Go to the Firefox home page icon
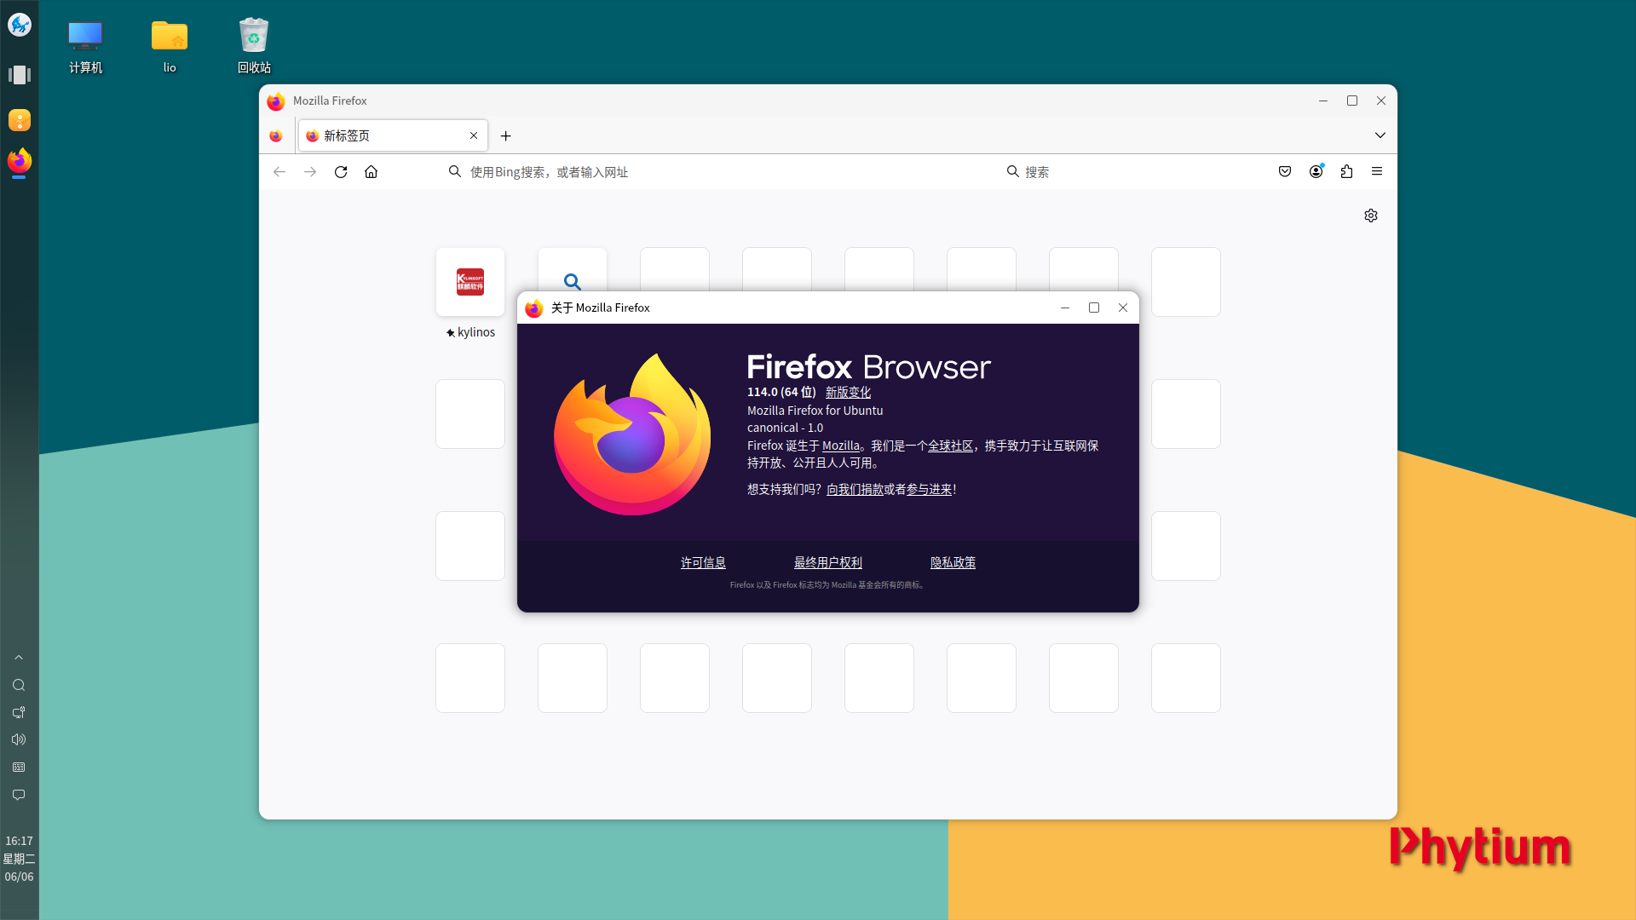Image resolution: width=1636 pixels, height=920 pixels. [x=371, y=172]
